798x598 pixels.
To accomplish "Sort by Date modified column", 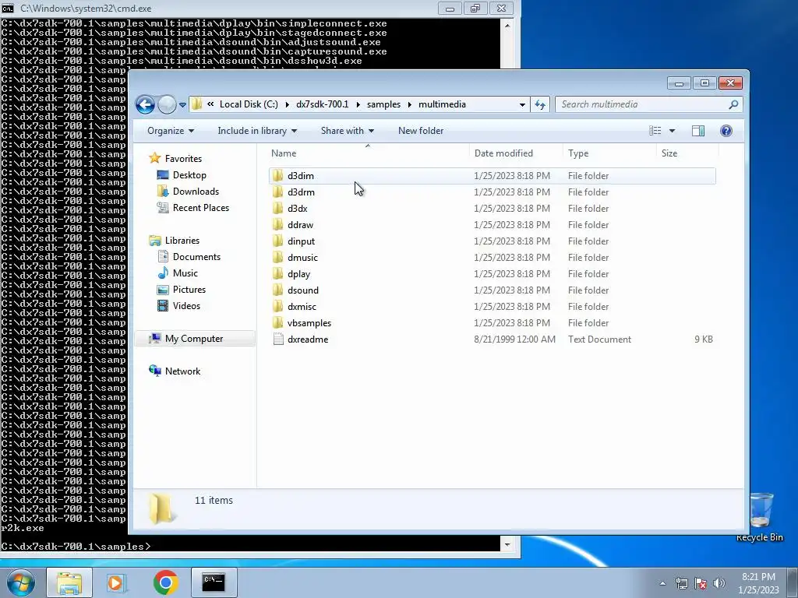I will click(503, 153).
